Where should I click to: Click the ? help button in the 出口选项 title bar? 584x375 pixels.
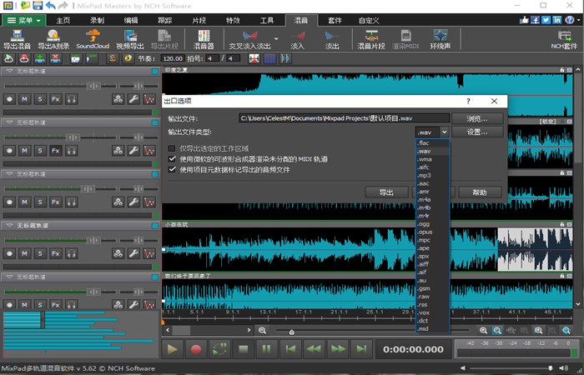[468, 101]
